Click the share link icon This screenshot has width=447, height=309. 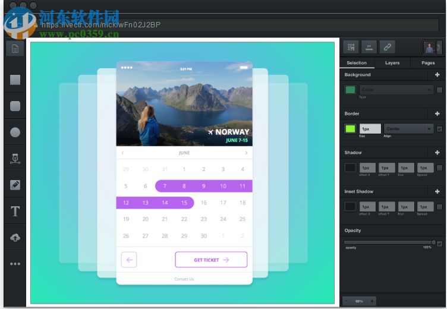tap(388, 47)
